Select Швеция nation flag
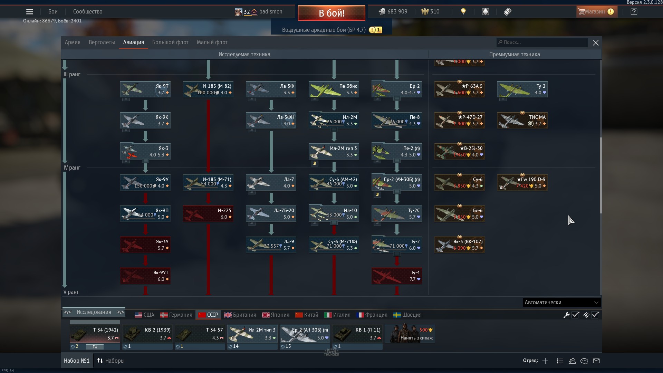The image size is (663, 373). tap(407, 315)
